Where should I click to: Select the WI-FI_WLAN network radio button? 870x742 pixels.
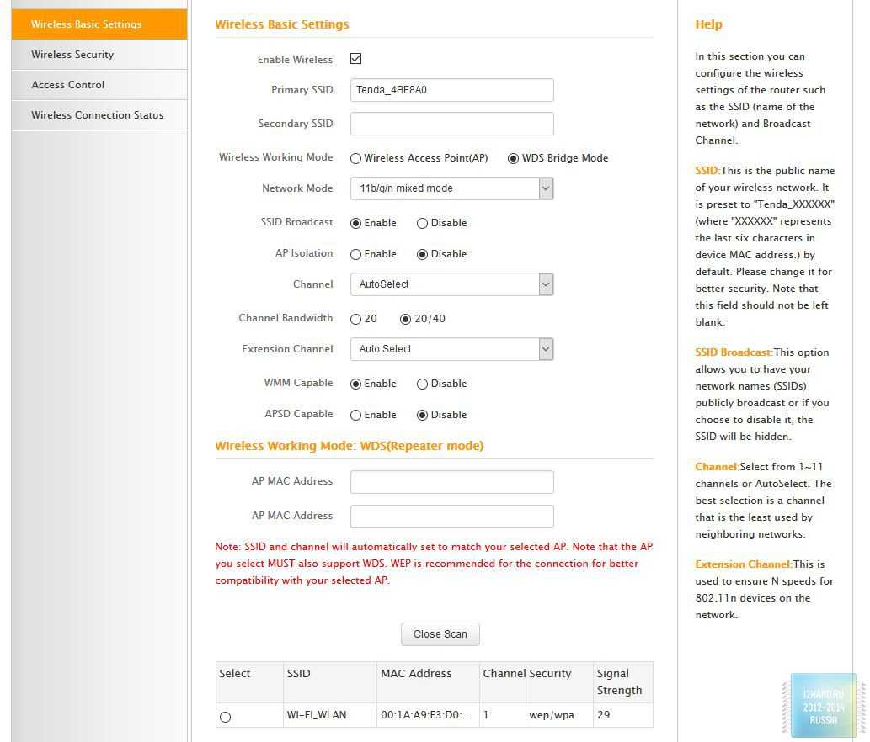tap(225, 717)
